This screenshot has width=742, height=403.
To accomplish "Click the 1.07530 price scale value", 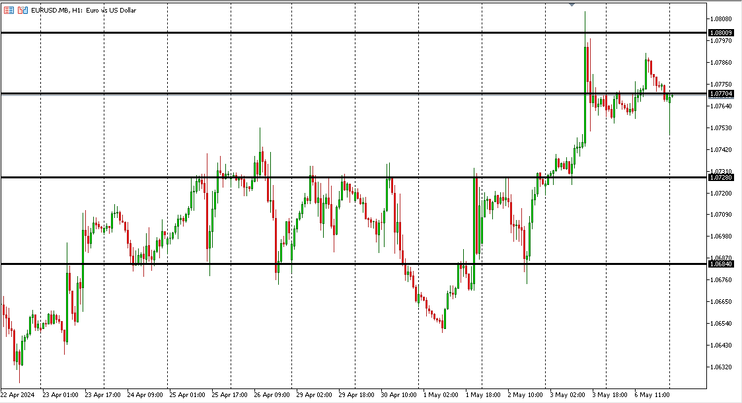I will 721,128.
